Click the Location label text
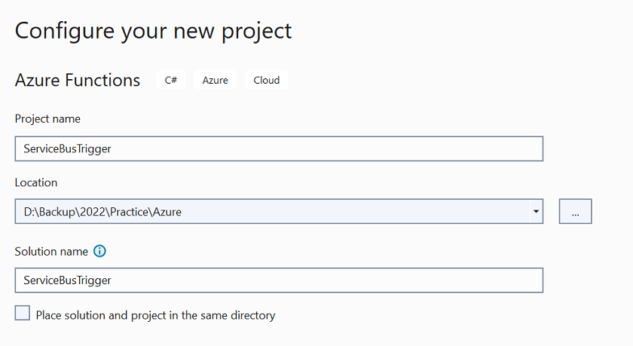This screenshot has height=346, width=633. (x=36, y=182)
